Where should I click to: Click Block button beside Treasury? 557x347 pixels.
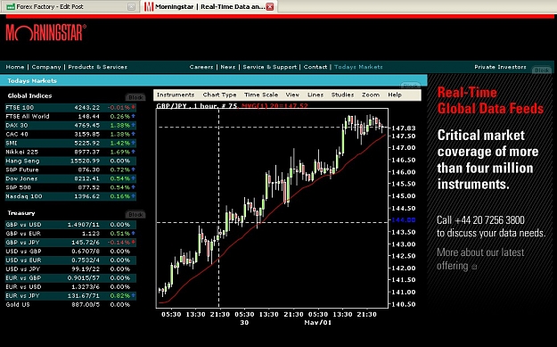click(135, 214)
